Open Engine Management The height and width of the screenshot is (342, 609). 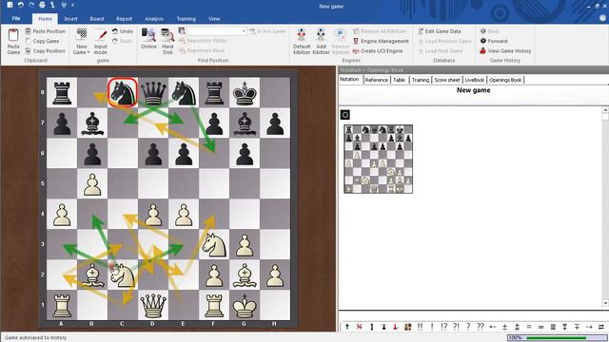[x=381, y=41]
